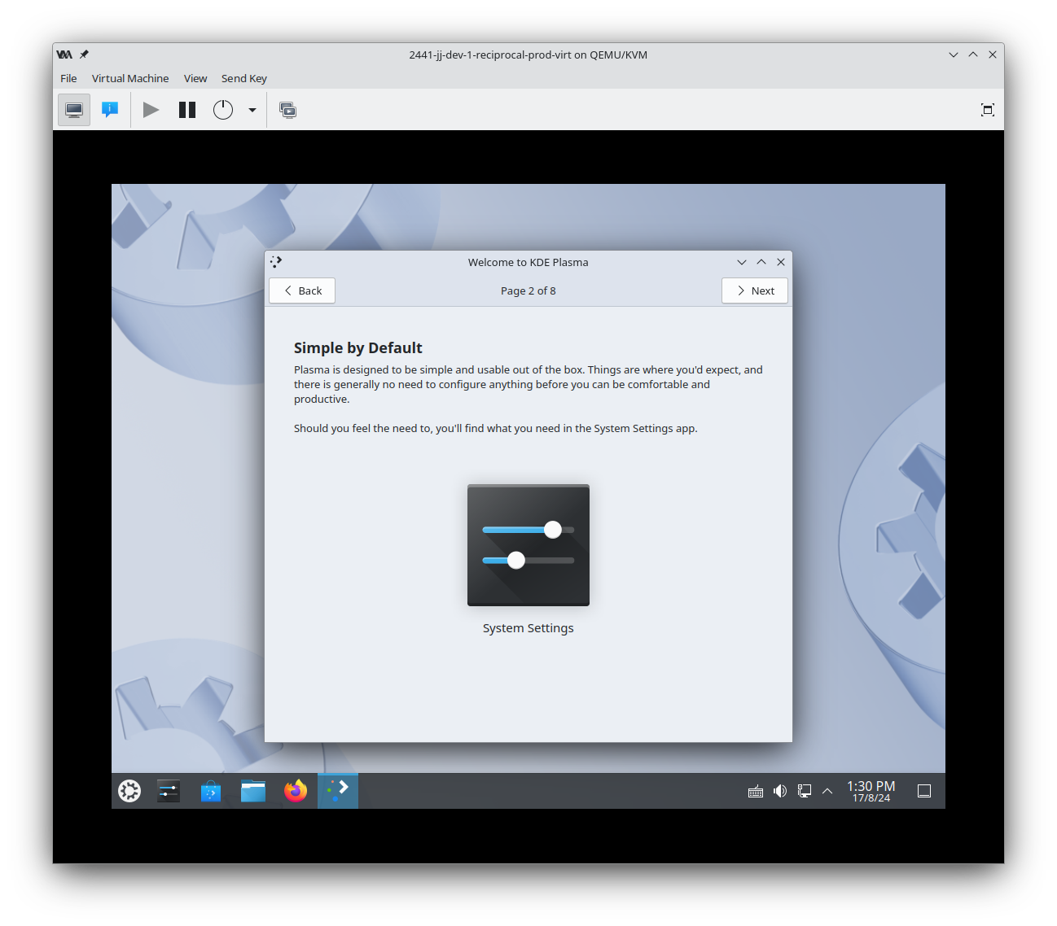Open the View menu
Image resolution: width=1057 pixels, height=926 pixels.
195,78
